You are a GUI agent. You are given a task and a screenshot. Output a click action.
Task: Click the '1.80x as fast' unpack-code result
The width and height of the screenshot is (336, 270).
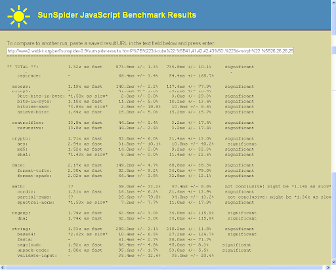point(85,250)
